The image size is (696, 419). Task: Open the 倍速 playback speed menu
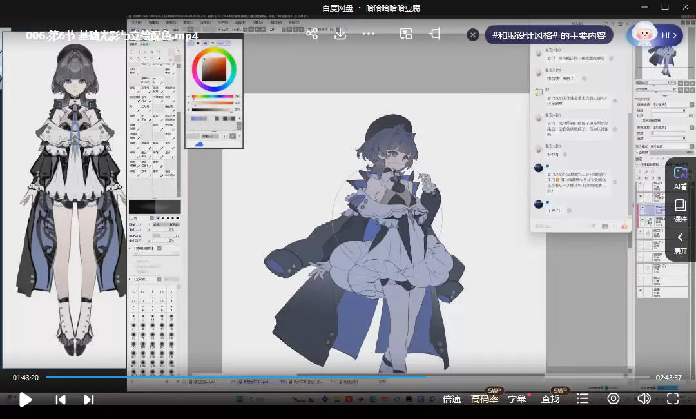(451, 399)
